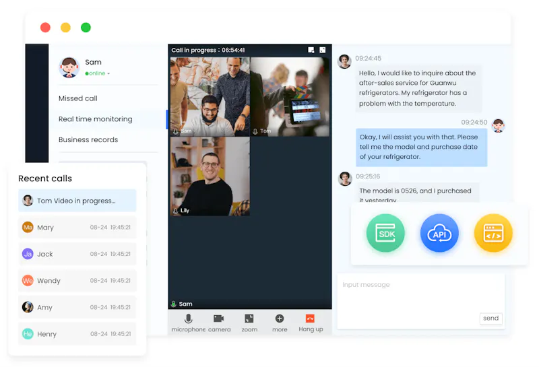Click the Sam video tile

(210, 97)
